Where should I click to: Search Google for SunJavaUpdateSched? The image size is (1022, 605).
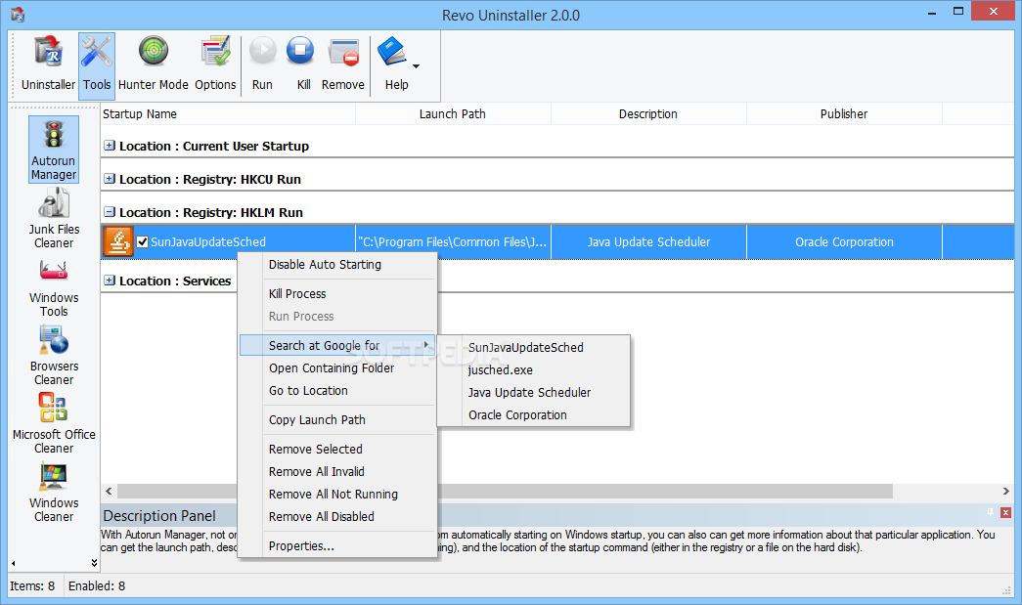534,348
